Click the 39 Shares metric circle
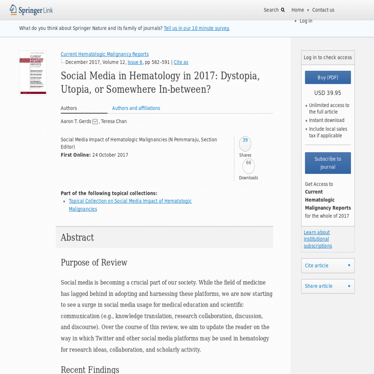This screenshot has height=374, width=374. pyautogui.click(x=245, y=144)
